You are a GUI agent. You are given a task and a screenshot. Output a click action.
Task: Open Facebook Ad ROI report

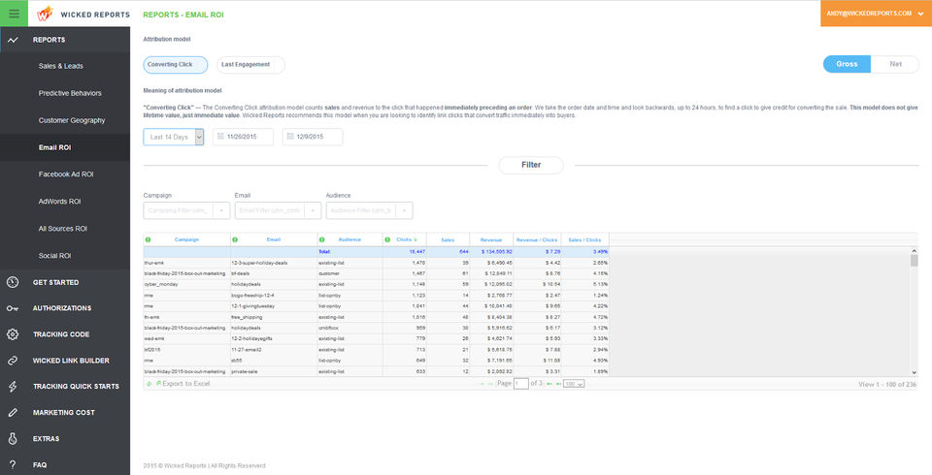pyautogui.click(x=66, y=174)
